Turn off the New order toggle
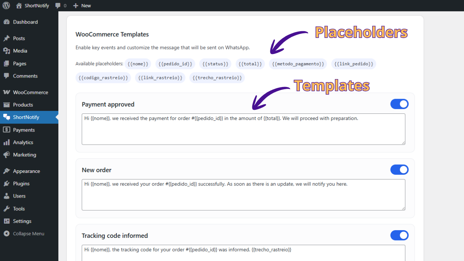 coord(399,170)
